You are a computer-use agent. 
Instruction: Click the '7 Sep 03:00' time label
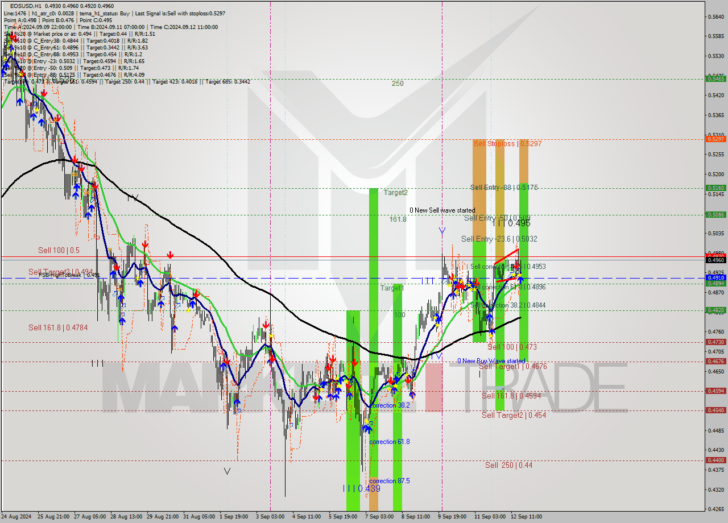coord(379,517)
